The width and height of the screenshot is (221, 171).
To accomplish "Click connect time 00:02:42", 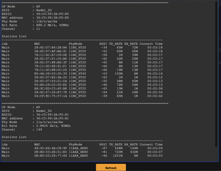I will click(155, 96).
